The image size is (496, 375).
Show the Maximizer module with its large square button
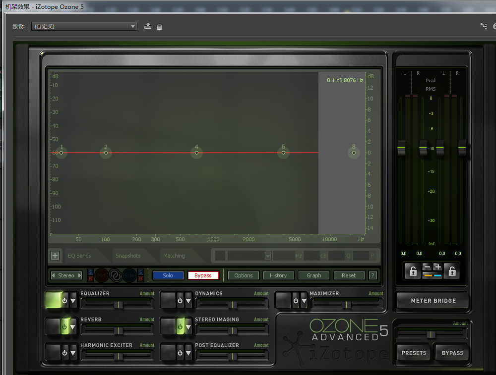pos(283,300)
